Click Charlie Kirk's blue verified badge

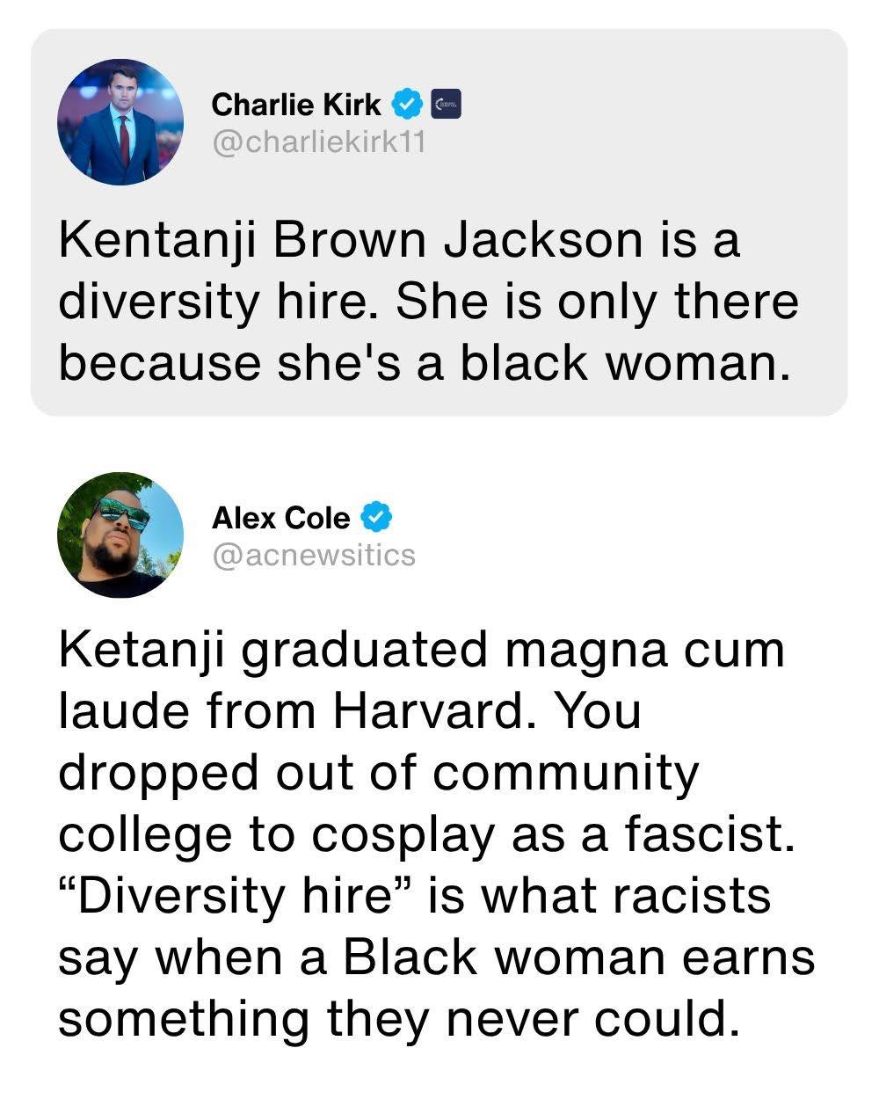click(x=405, y=105)
